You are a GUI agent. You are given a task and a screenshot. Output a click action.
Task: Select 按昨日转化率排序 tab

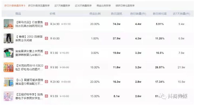pyautogui.click(x=125, y=6)
